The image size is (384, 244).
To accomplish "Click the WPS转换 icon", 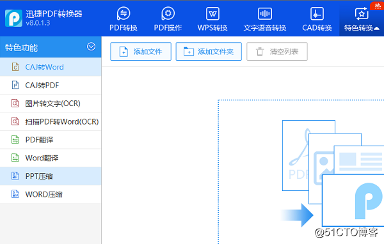I will [212, 13].
